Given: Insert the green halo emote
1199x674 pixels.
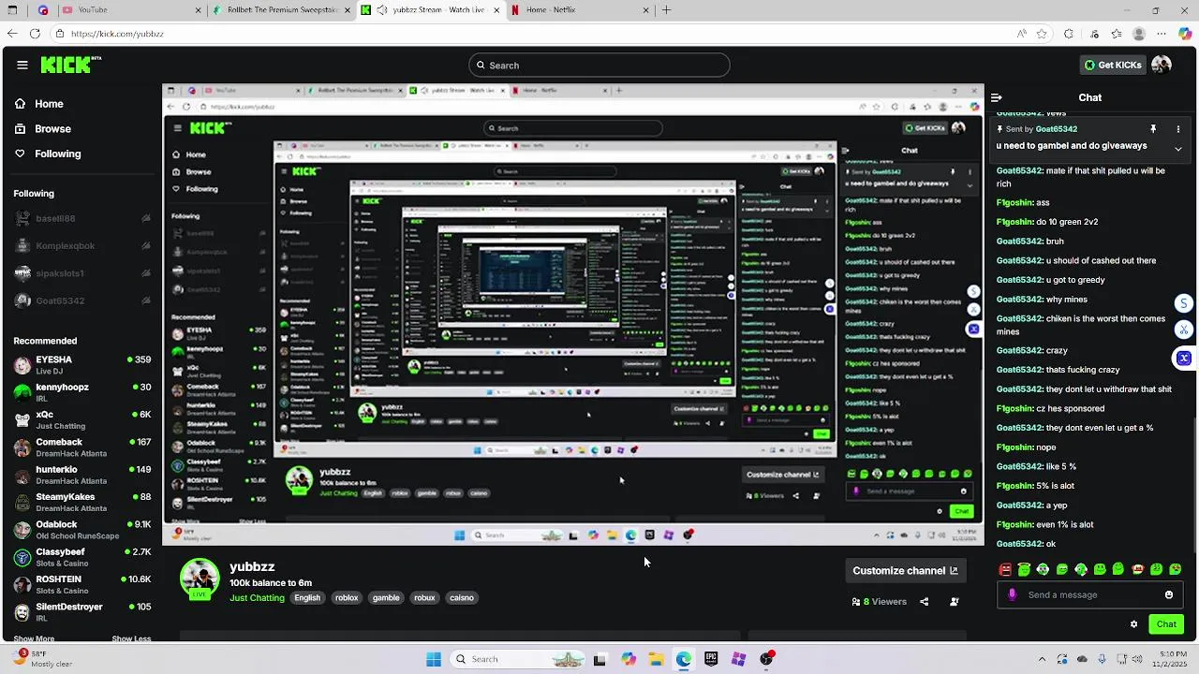Looking at the screenshot, I should pos(1024,569).
